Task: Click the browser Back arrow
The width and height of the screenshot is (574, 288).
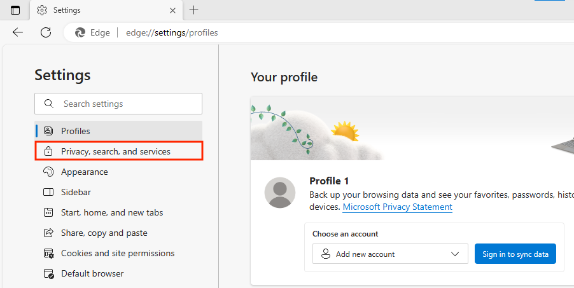Action: [x=18, y=32]
